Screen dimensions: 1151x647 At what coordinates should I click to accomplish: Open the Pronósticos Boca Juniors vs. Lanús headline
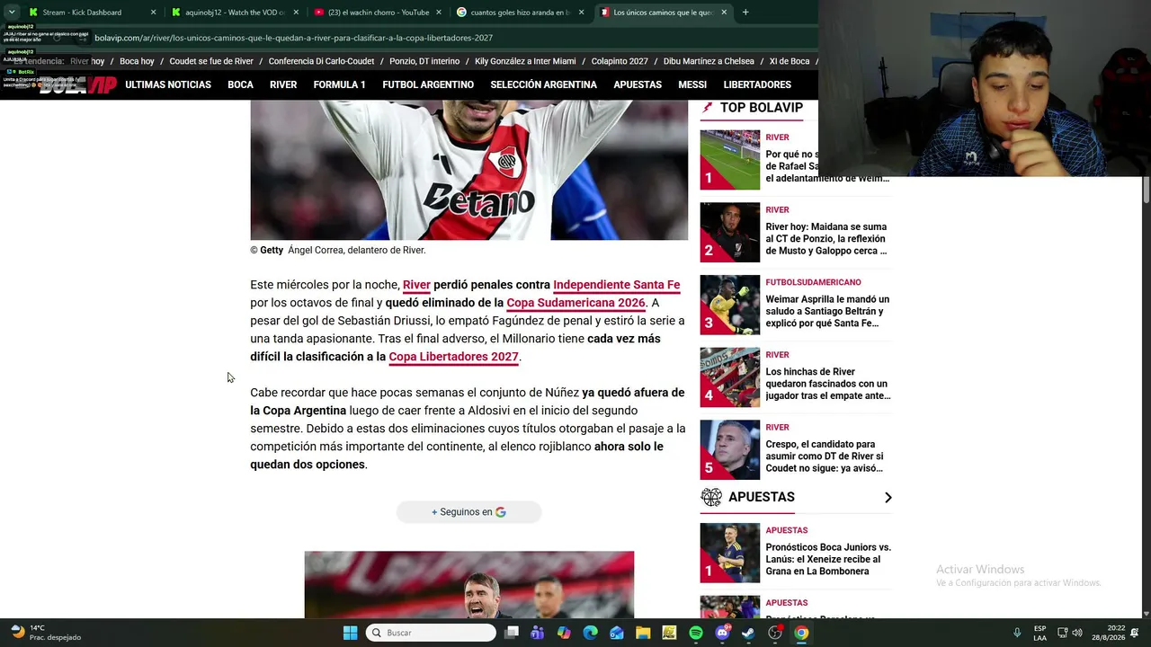[x=828, y=559]
